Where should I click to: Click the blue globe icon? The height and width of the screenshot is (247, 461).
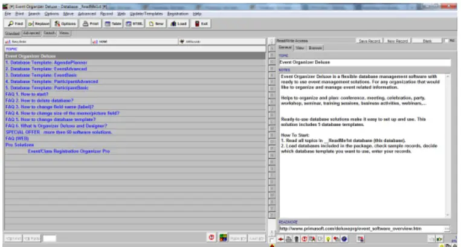pos(344,239)
